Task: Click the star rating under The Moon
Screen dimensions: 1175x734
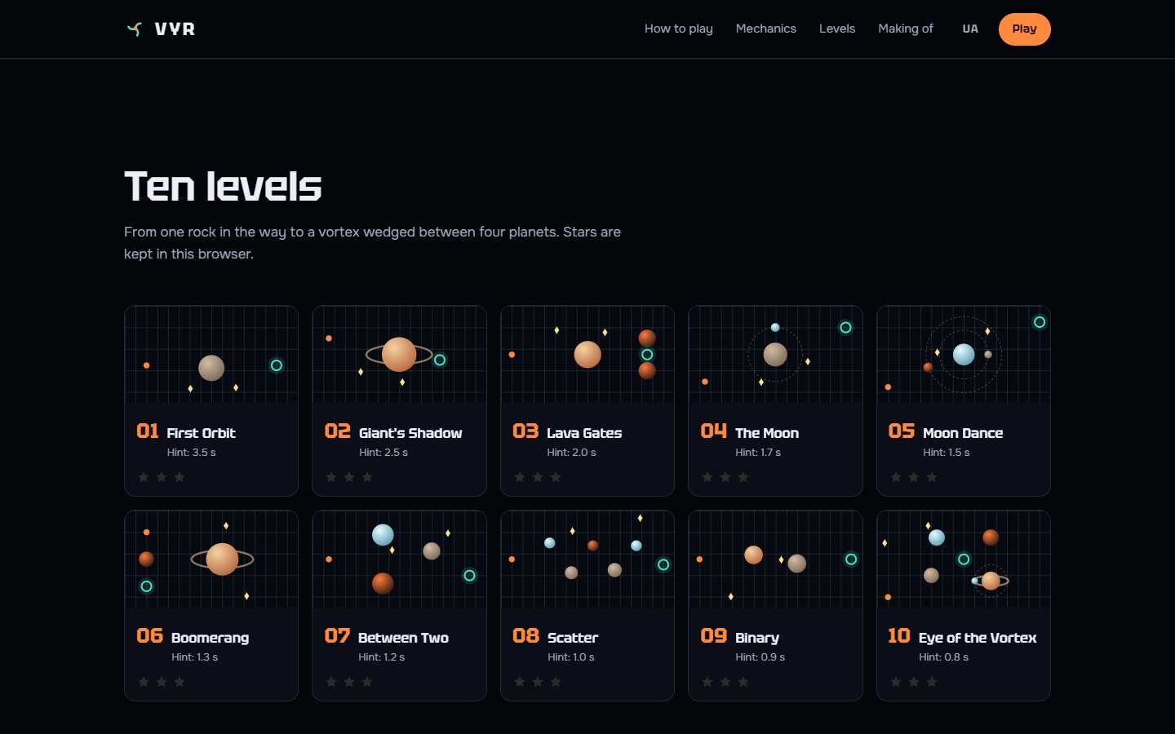Action: coord(725,477)
